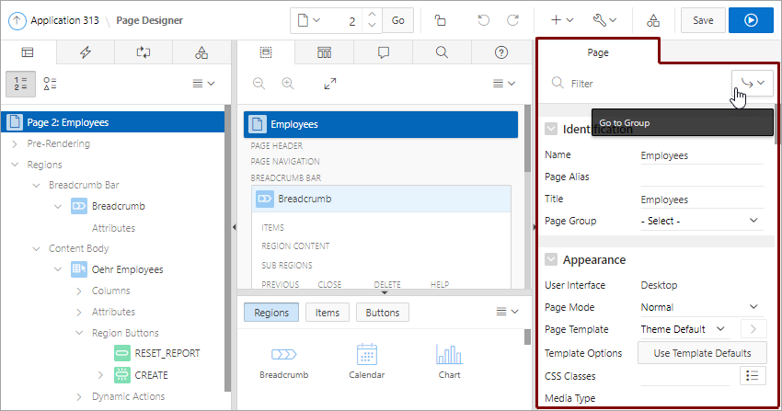Select the Employees page header in the layout
Screen dimensions: 782x411
tap(381, 124)
